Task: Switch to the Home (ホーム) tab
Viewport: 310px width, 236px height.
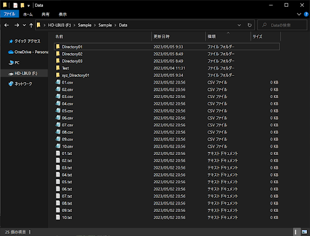Action: [x=28, y=15]
